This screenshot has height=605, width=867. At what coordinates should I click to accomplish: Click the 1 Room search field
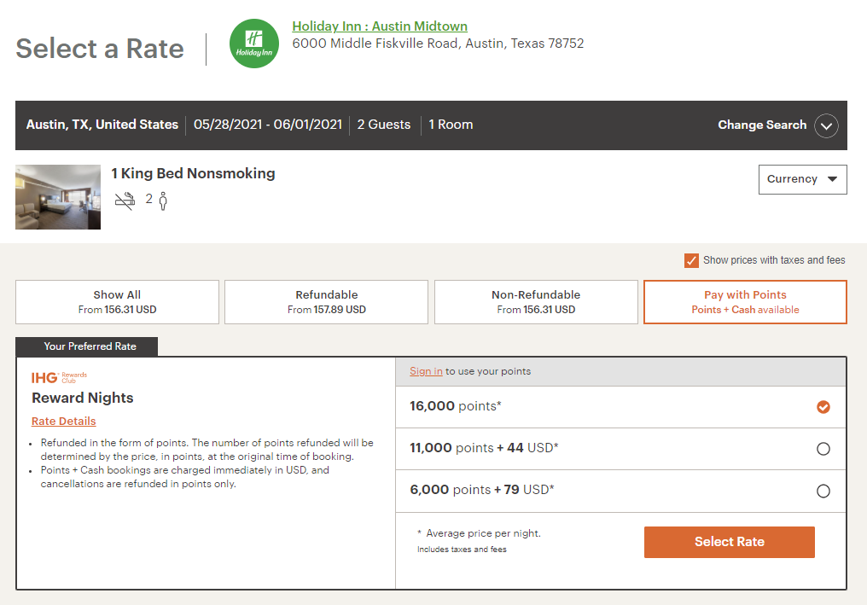pos(451,125)
